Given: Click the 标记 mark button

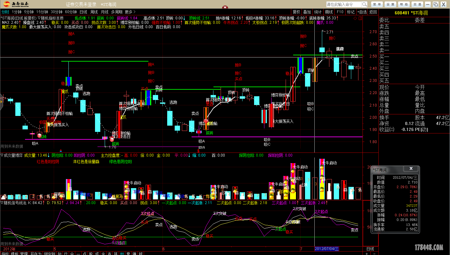Looking at the screenshot, I should (351, 12).
